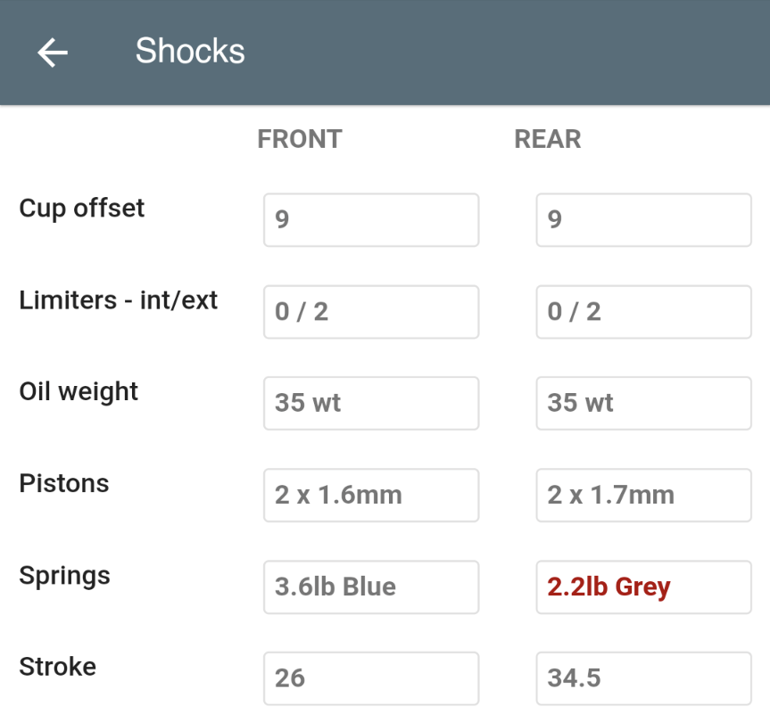Viewport: 770px width, 722px height.
Task: Click the FRONT column header
Action: pyautogui.click(x=298, y=139)
